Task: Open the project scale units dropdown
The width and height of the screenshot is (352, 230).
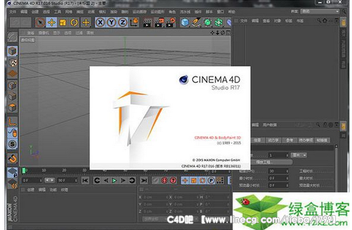Action: pyautogui.click(x=299, y=155)
